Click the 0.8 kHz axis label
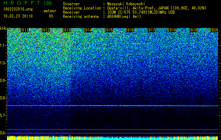The width and height of the screenshot is (221, 140). (x=3, y=98)
